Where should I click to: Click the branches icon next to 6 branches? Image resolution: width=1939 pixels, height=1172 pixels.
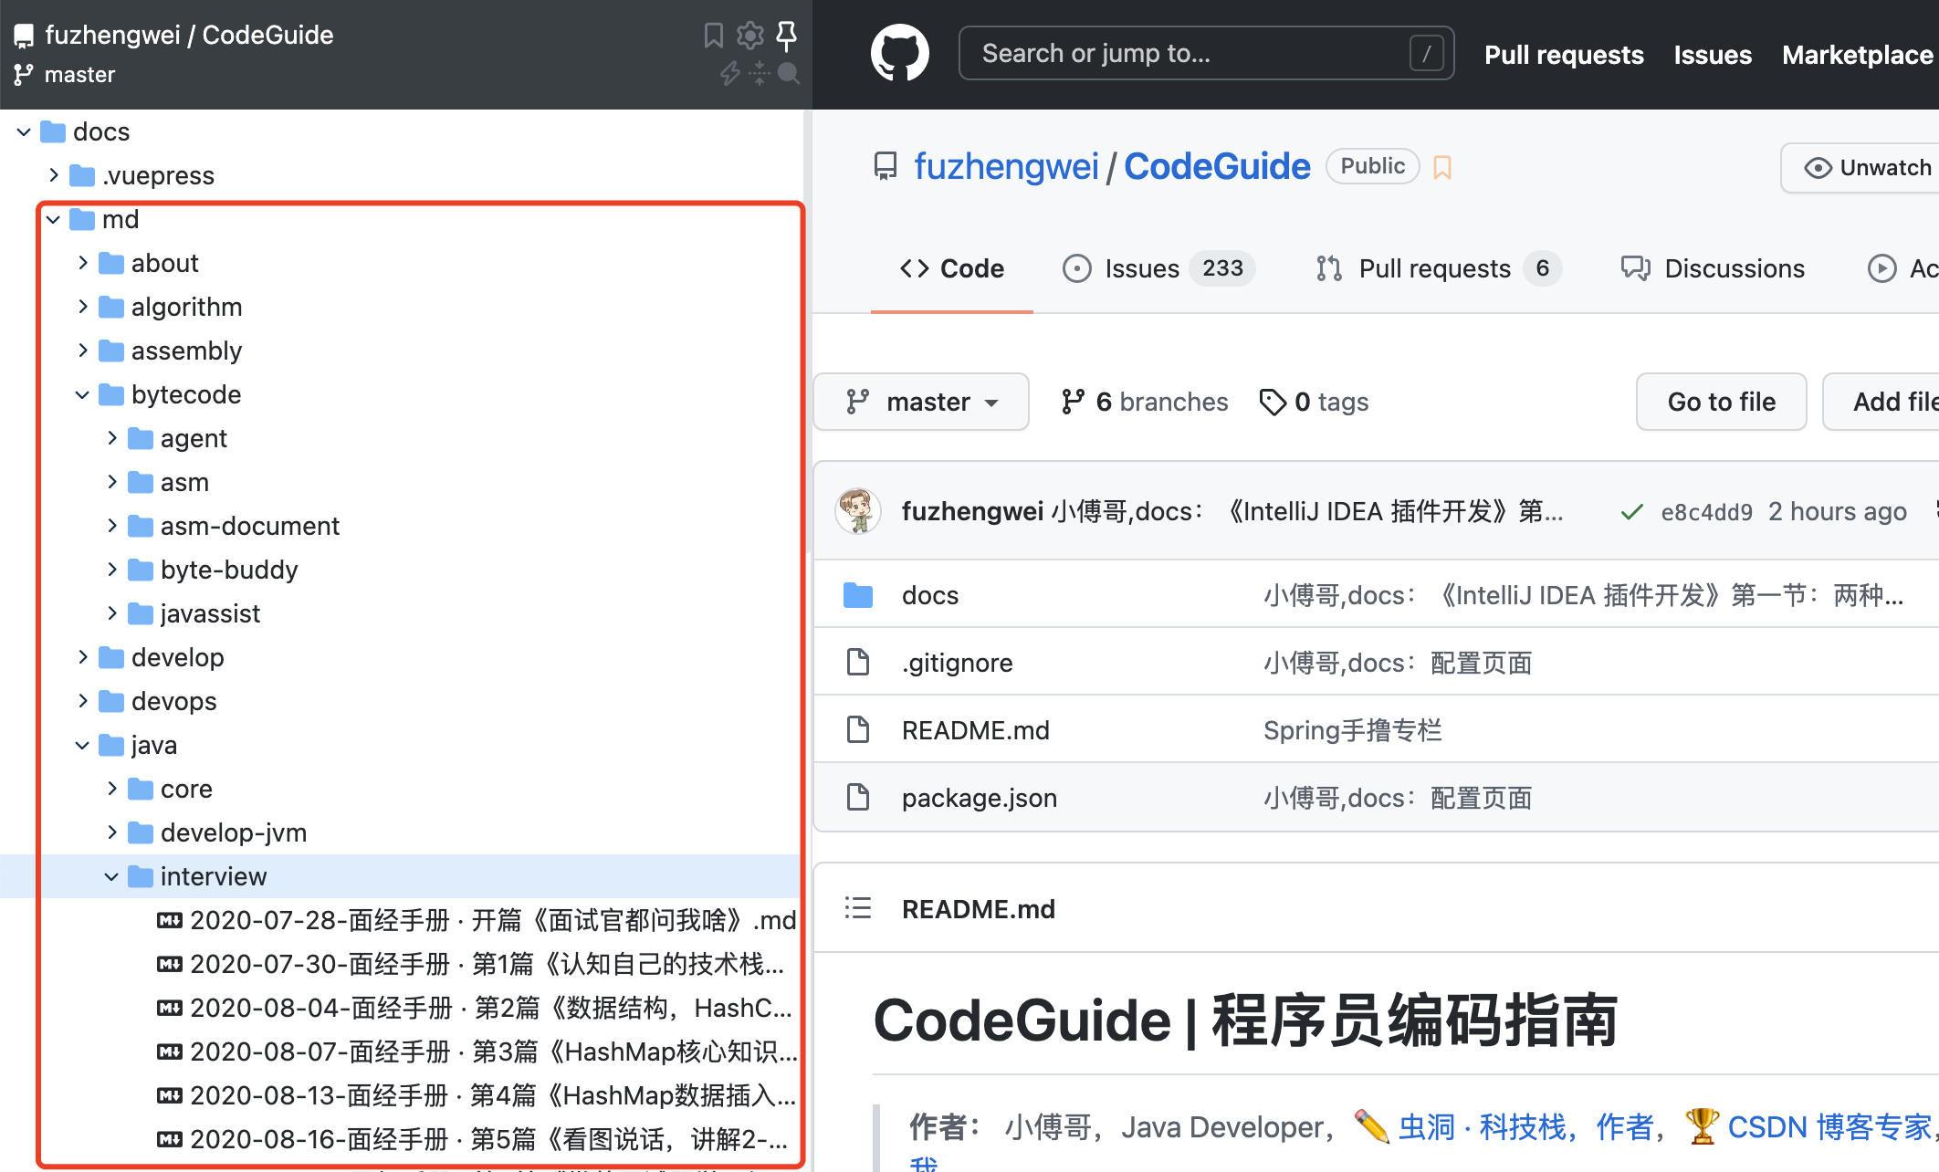[x=1073, y=402]
